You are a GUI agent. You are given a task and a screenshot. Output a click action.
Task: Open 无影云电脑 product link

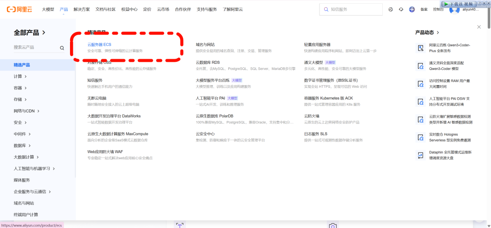[97, 98]
